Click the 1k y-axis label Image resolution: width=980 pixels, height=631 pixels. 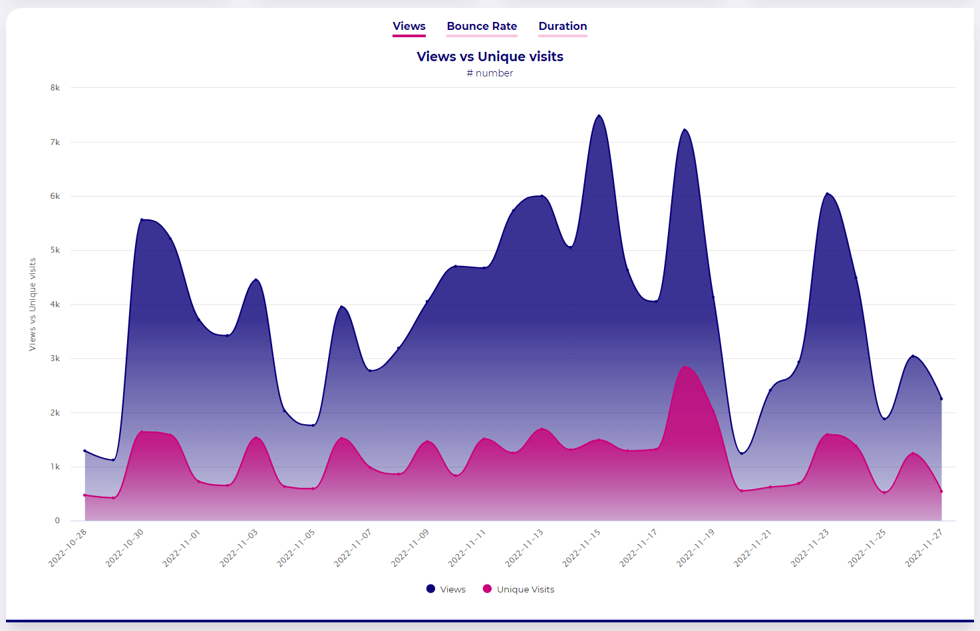click(55, 467)
